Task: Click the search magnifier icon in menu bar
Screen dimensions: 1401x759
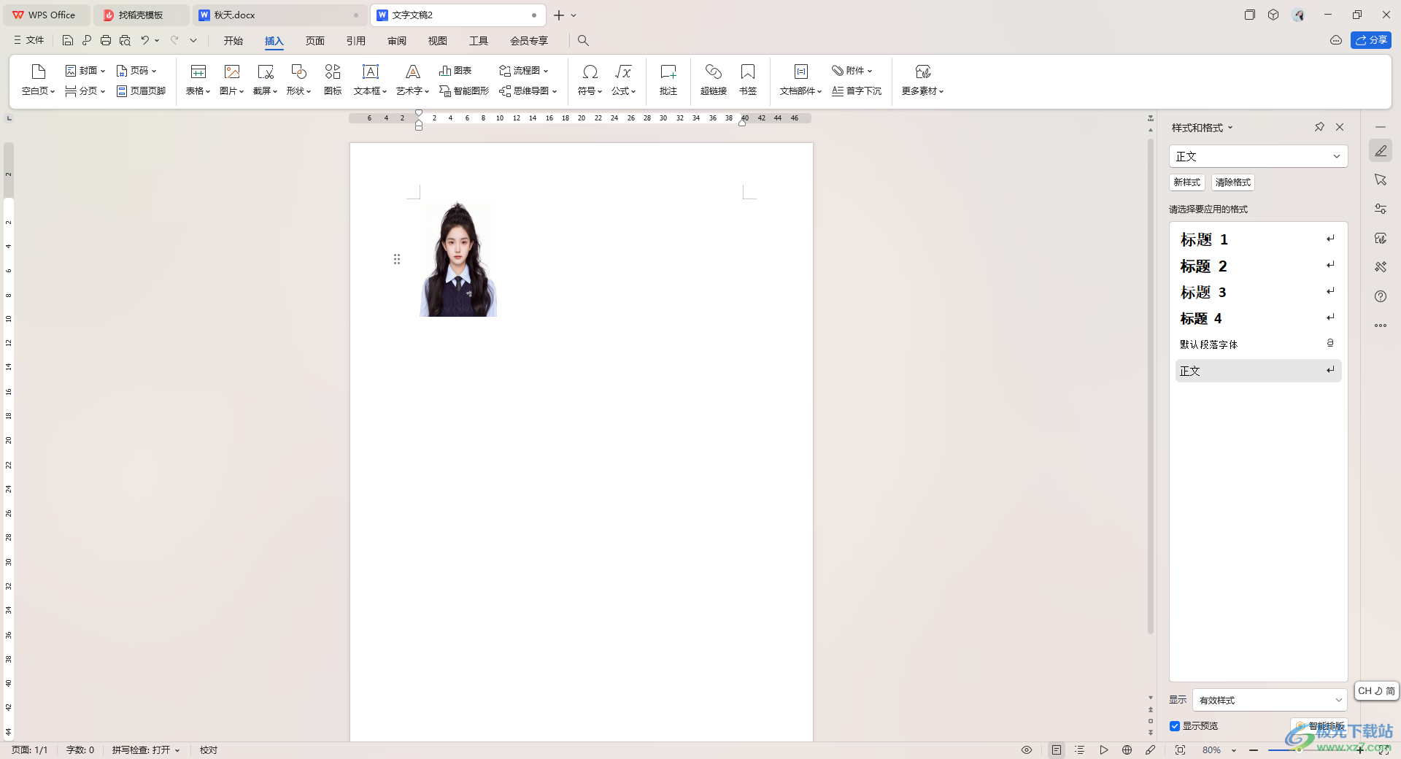Action: (583, 41)
